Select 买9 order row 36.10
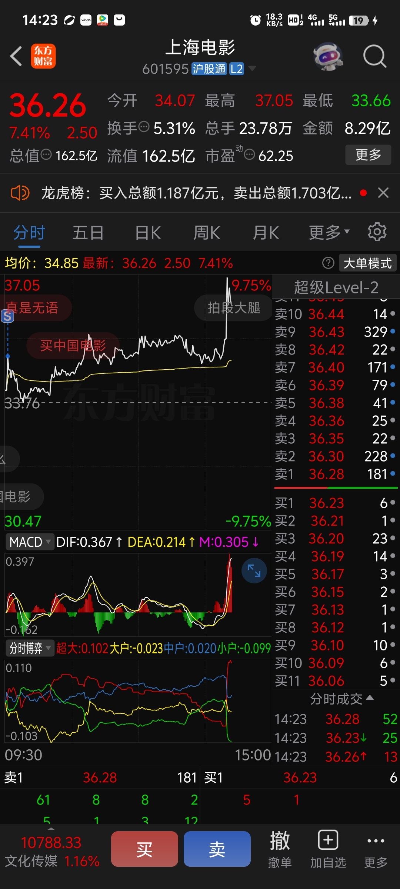This screenshot has width=400, height=889. (336, 645)
